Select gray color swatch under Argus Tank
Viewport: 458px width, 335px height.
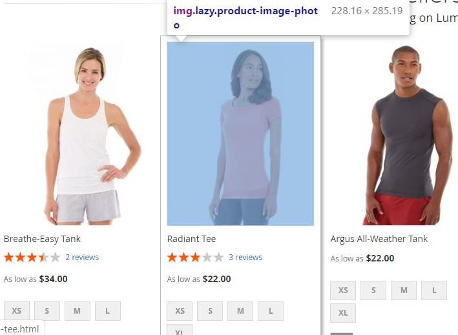tap(342, 334)
